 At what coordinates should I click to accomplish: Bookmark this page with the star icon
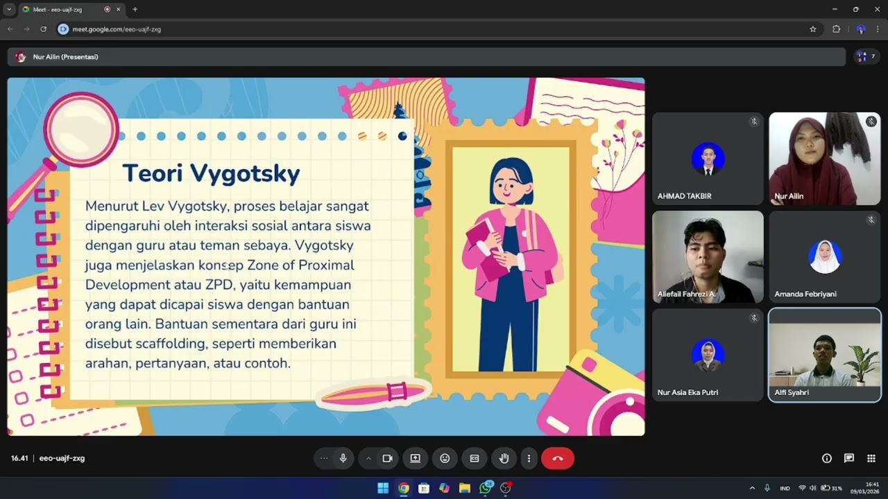(x=813, y=29)
